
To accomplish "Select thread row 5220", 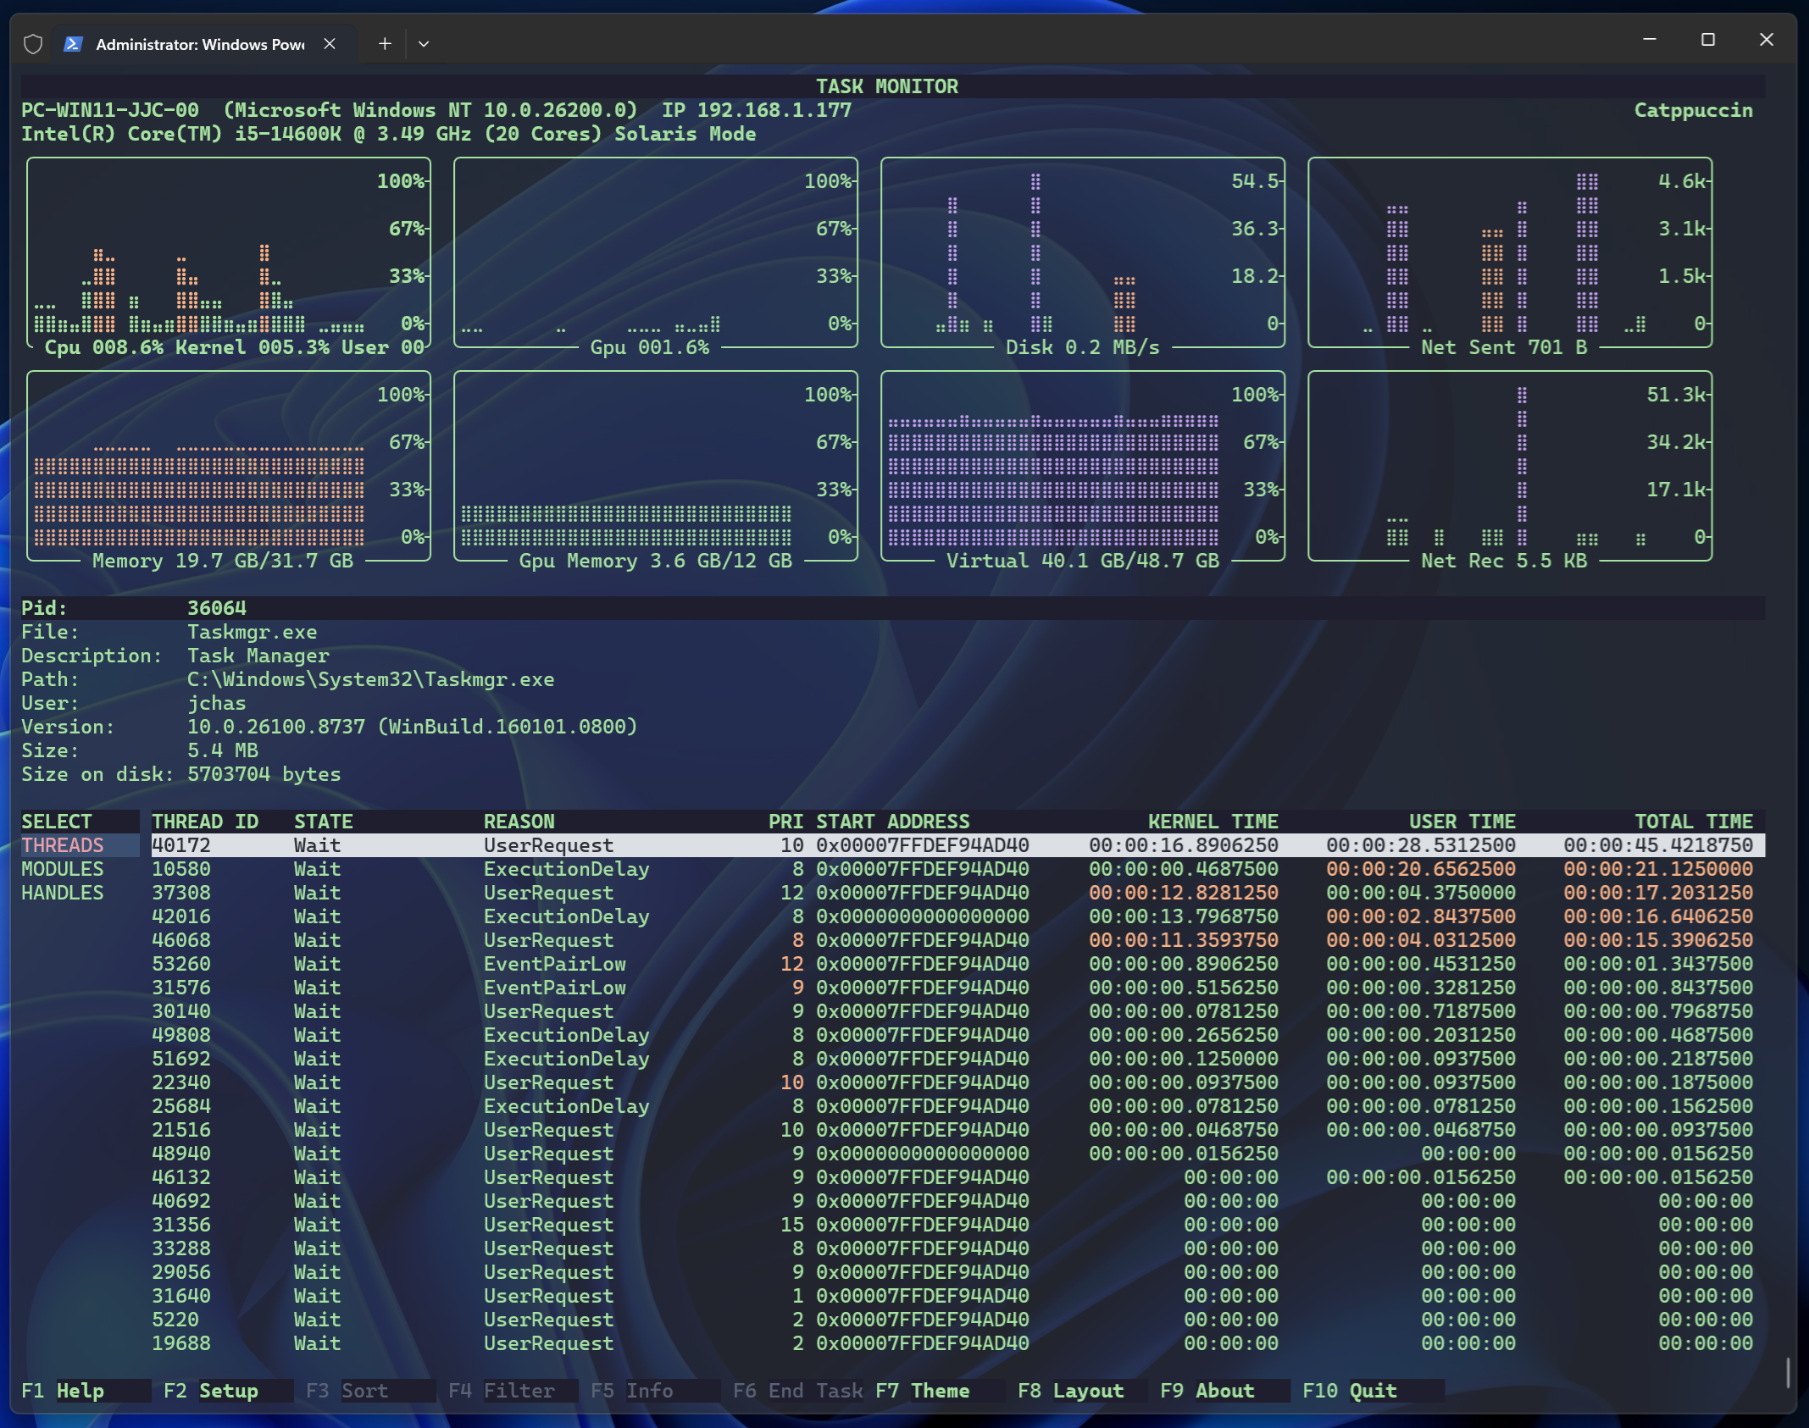I will [x=957, y=1320].
